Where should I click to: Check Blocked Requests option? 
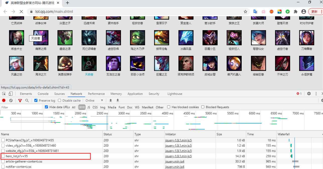click(203, 107)
